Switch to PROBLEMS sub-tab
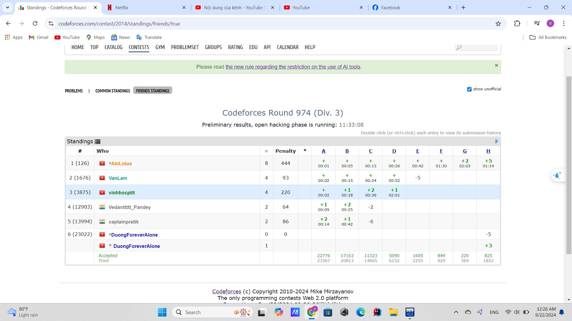 pyautogui.click(x=74, y=91)
